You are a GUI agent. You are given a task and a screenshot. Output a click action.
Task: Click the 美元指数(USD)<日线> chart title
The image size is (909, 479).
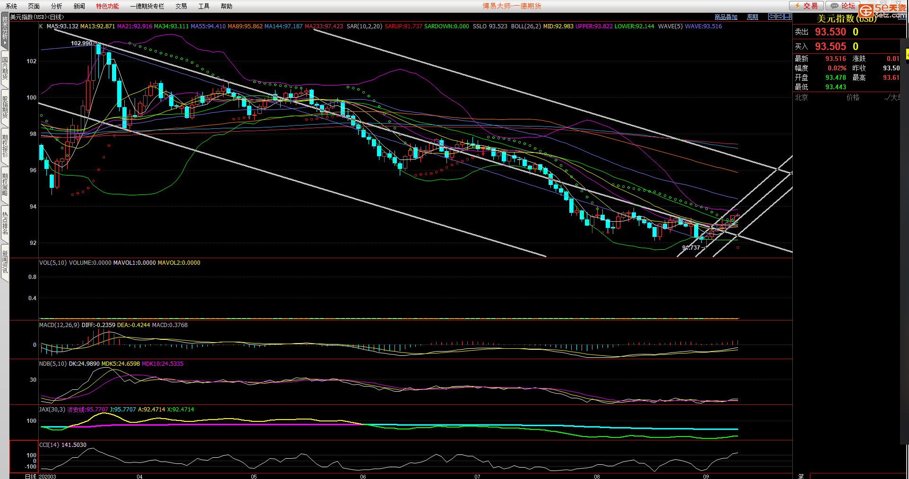coord(37,17)
